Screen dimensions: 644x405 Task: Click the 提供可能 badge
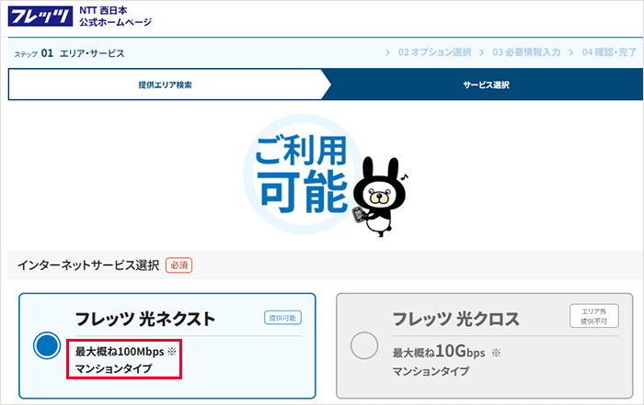click(x=282, y=318)
